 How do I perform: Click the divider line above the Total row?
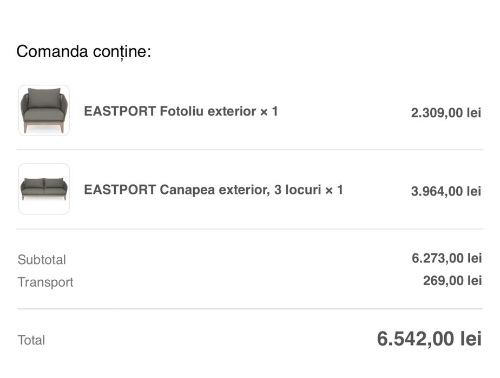pyautogui.click(x=249, y=309)
